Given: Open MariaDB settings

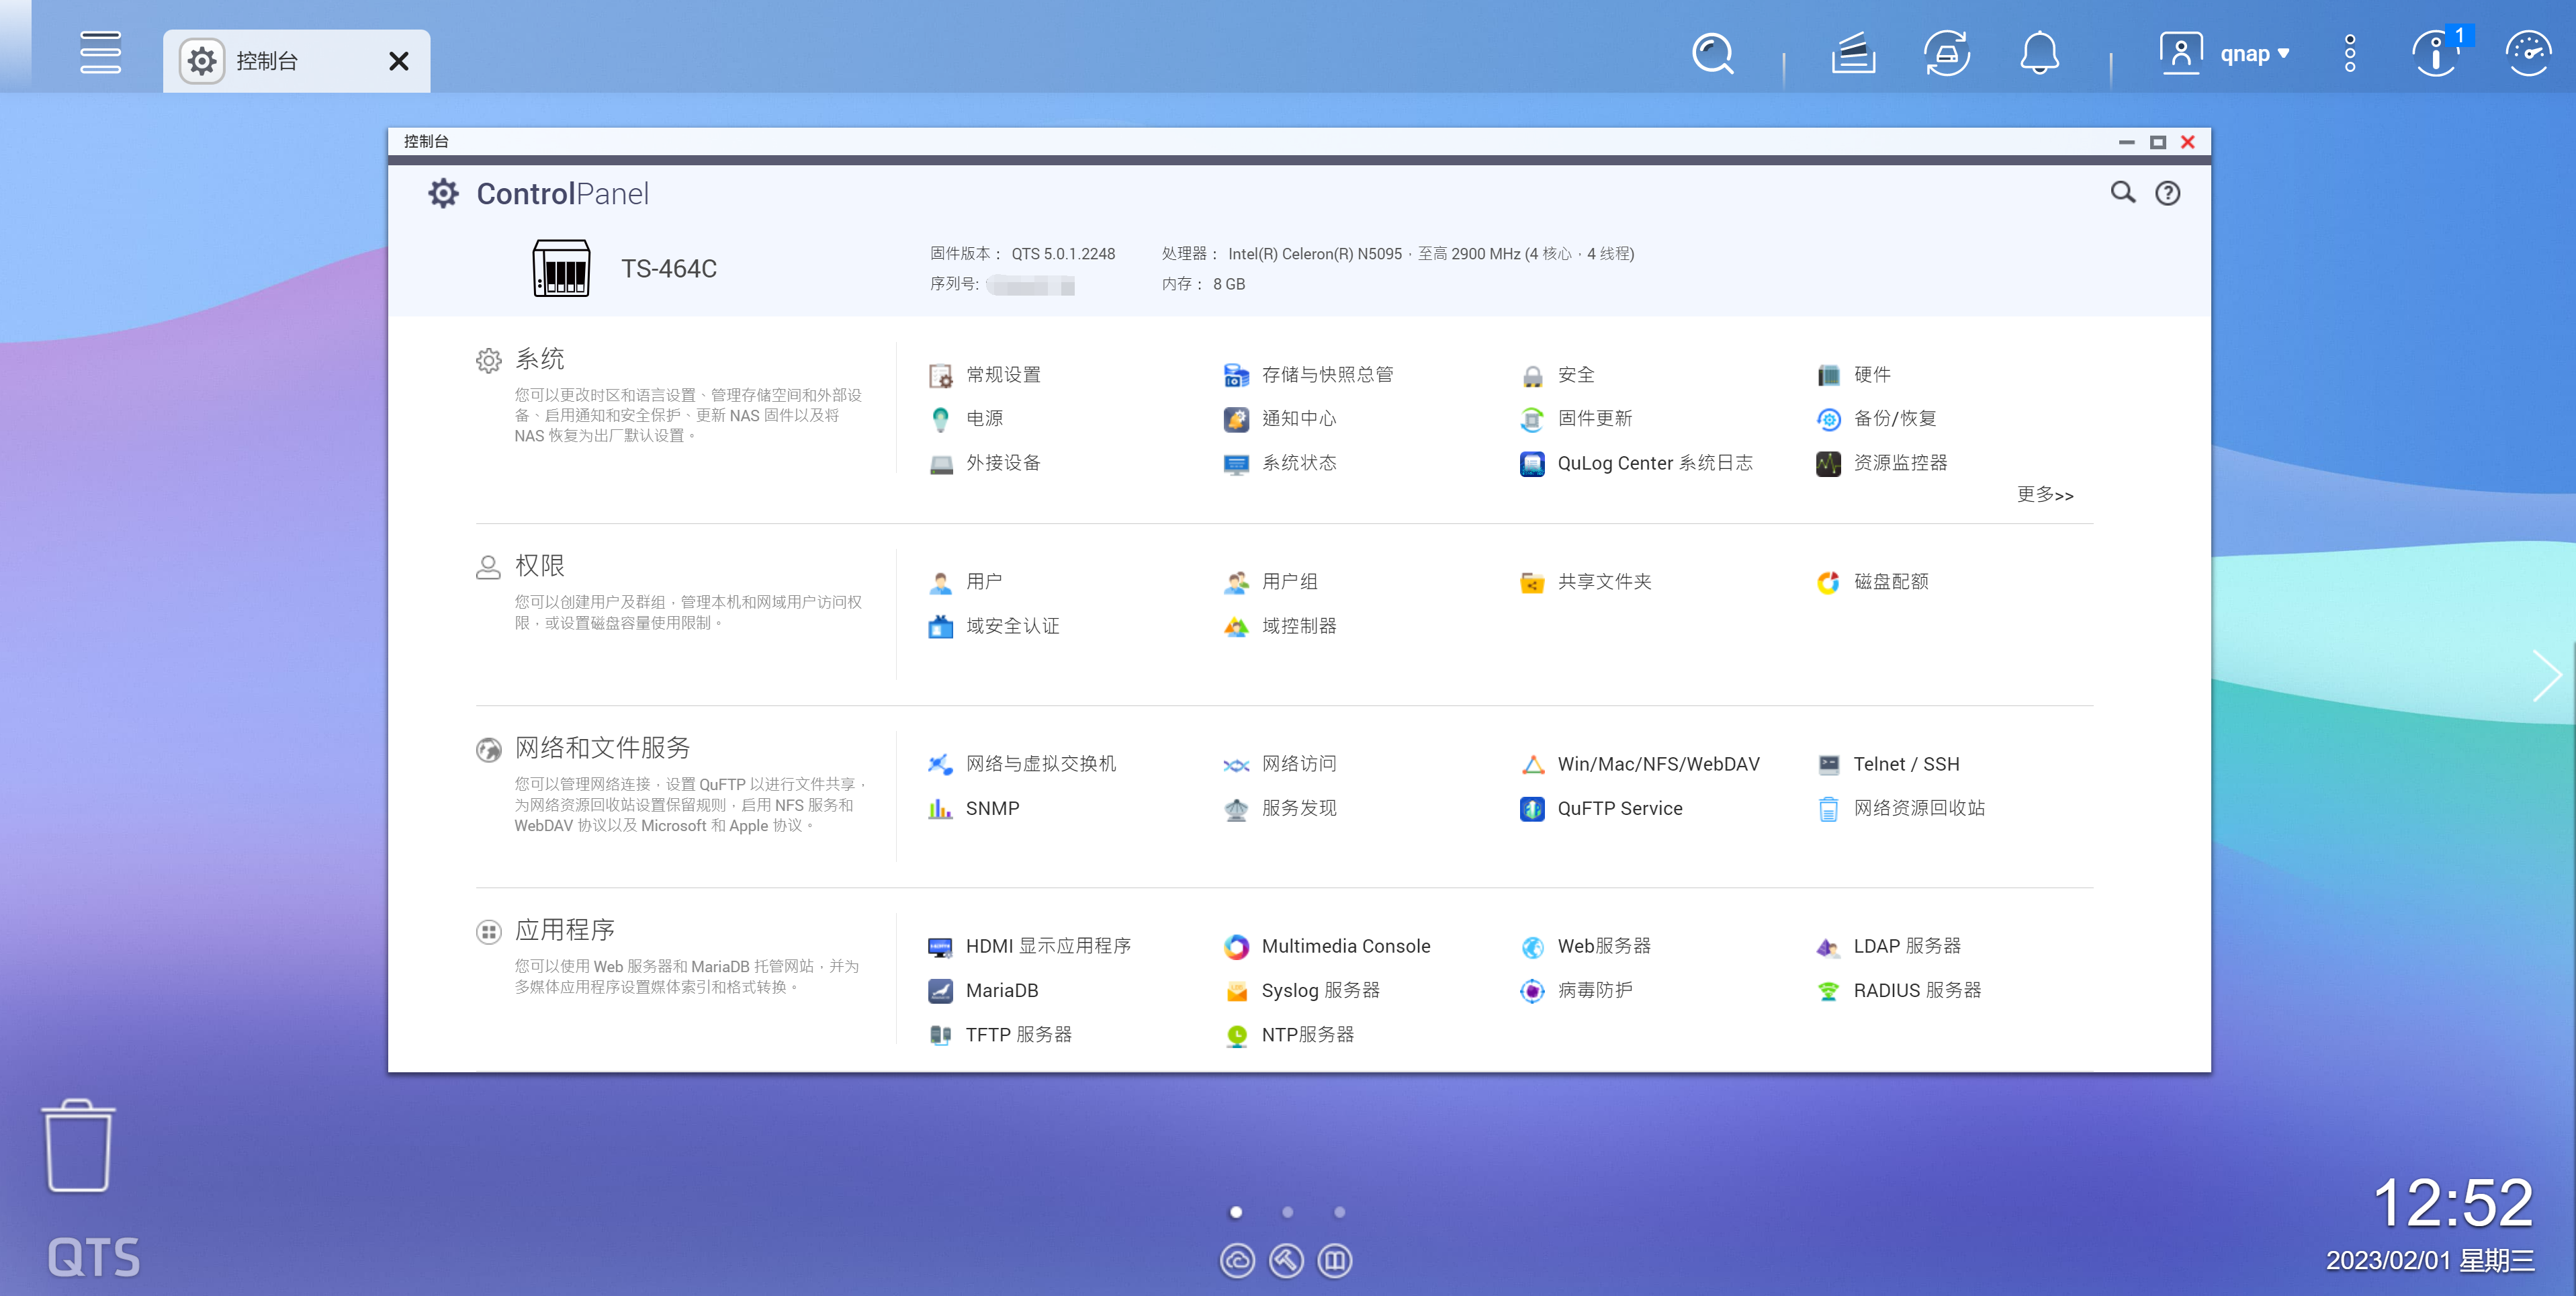Looking at the screenshot, I should 984,990.
